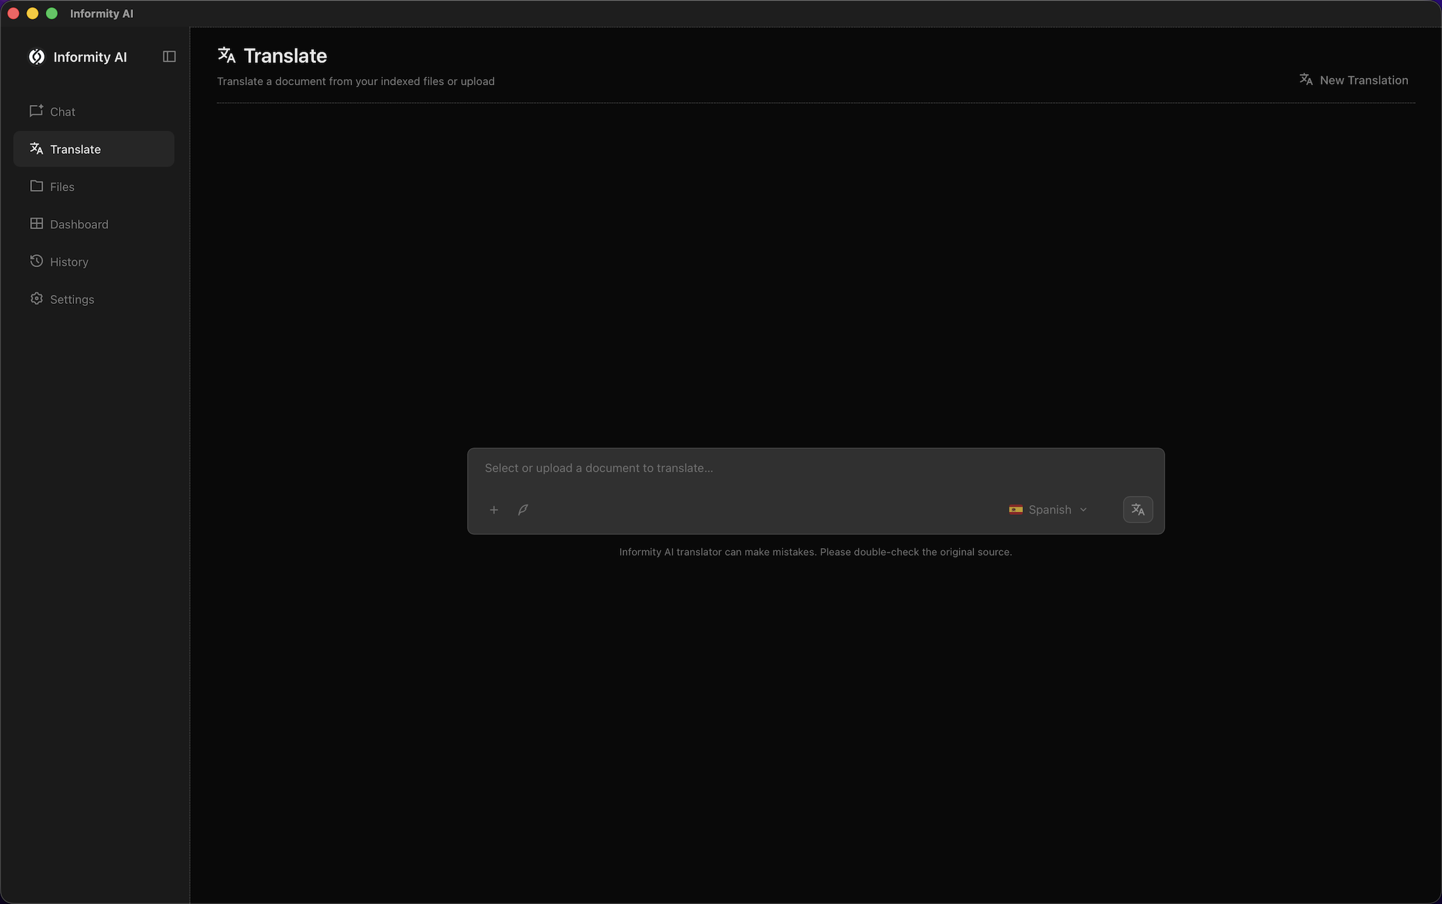Click the Files folder icon
This screenshot has width=1442, height=904.
click(x=36, y=186)
